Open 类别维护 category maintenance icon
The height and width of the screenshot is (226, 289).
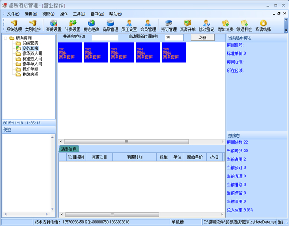[33, 26]
